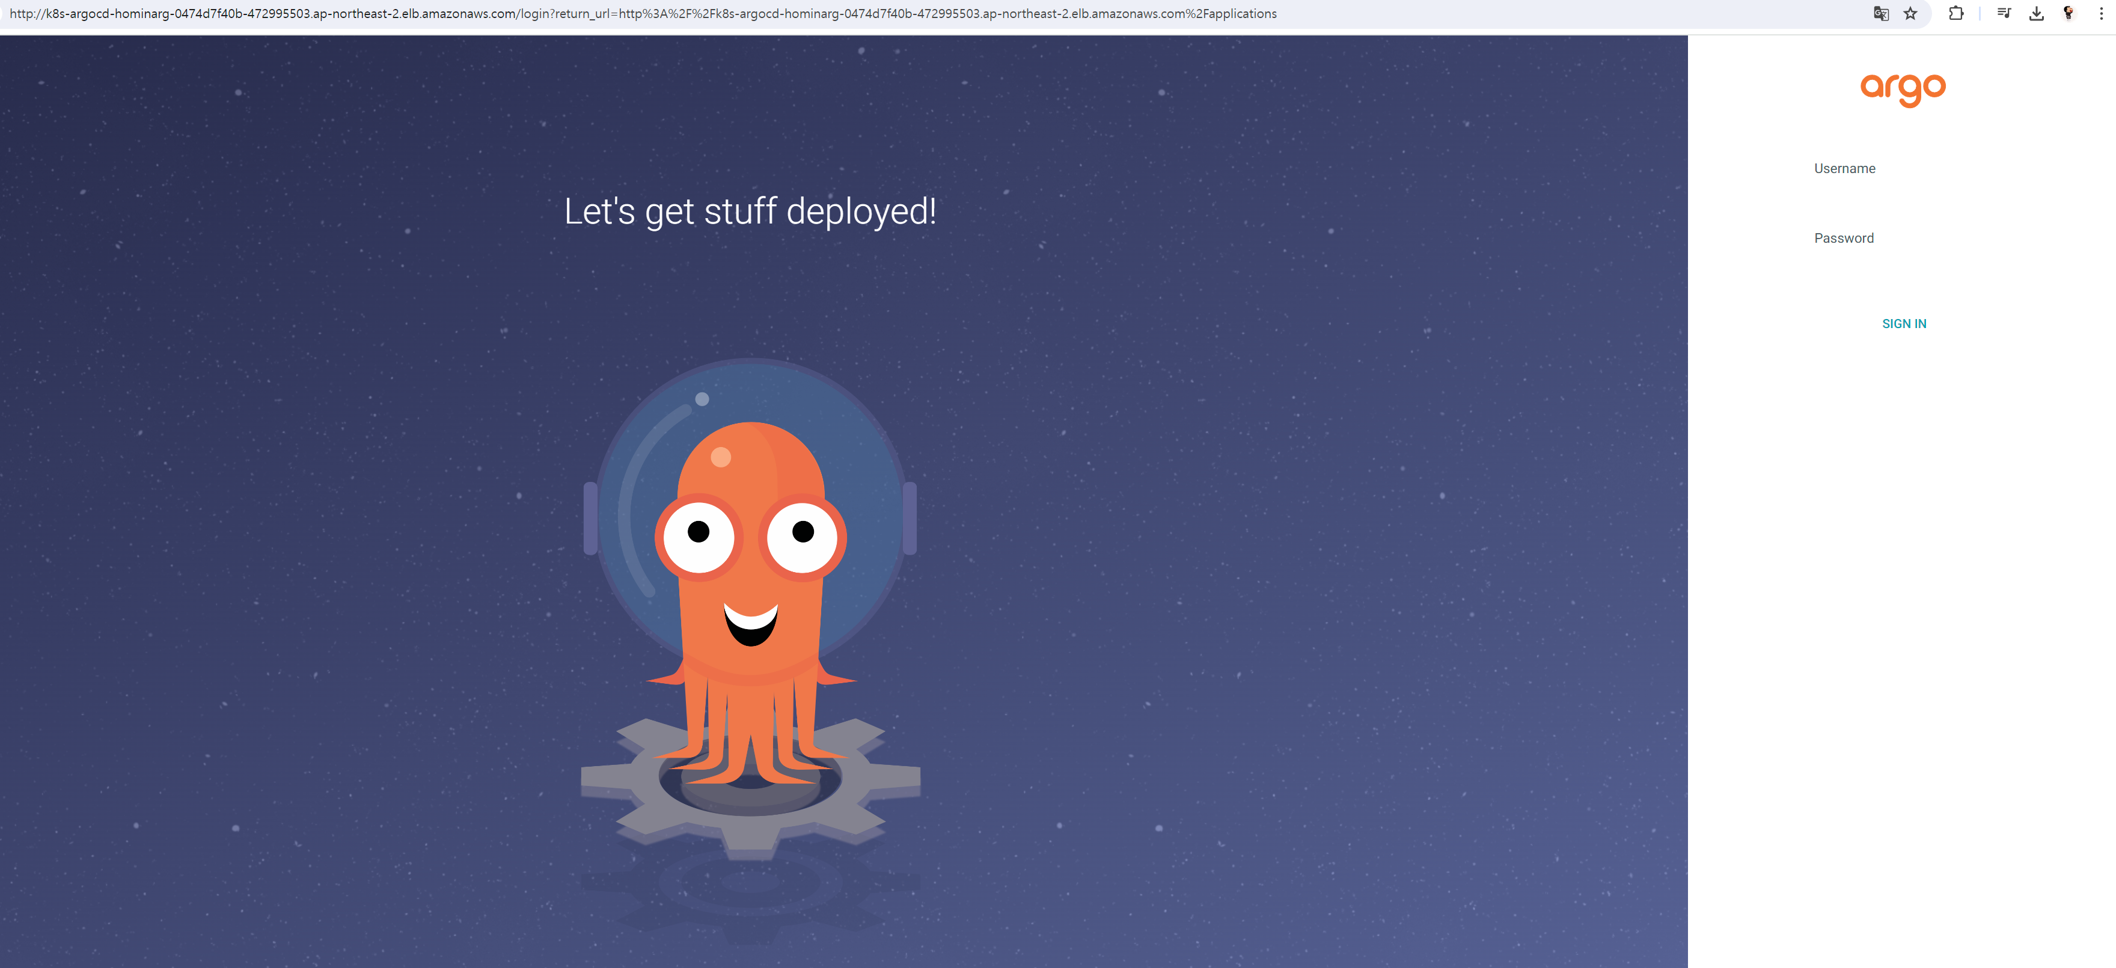Click the "Let's get stuff deployed!" heading
This screenshot has width=2116, height=968.
(x=750, y=212)
